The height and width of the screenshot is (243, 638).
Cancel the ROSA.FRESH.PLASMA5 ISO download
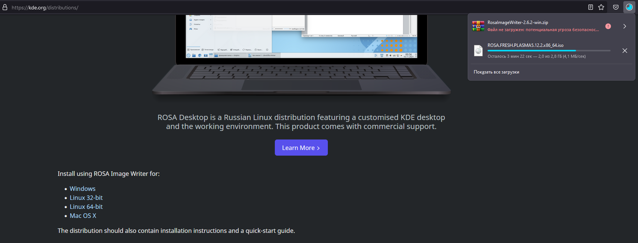point(624,51)
